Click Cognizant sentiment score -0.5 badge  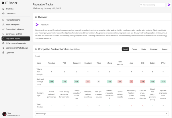click(88, 82)
